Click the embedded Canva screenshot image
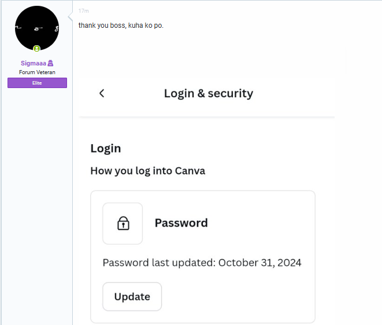The image size is (382, 325). (x=212, y=187)
